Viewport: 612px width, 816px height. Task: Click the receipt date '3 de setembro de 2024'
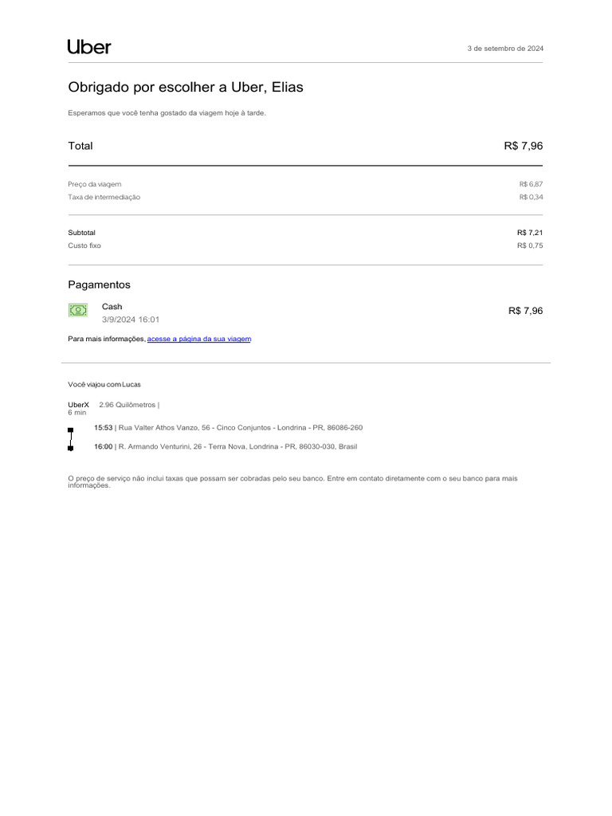pyautogui.click(x=505, y=49)
